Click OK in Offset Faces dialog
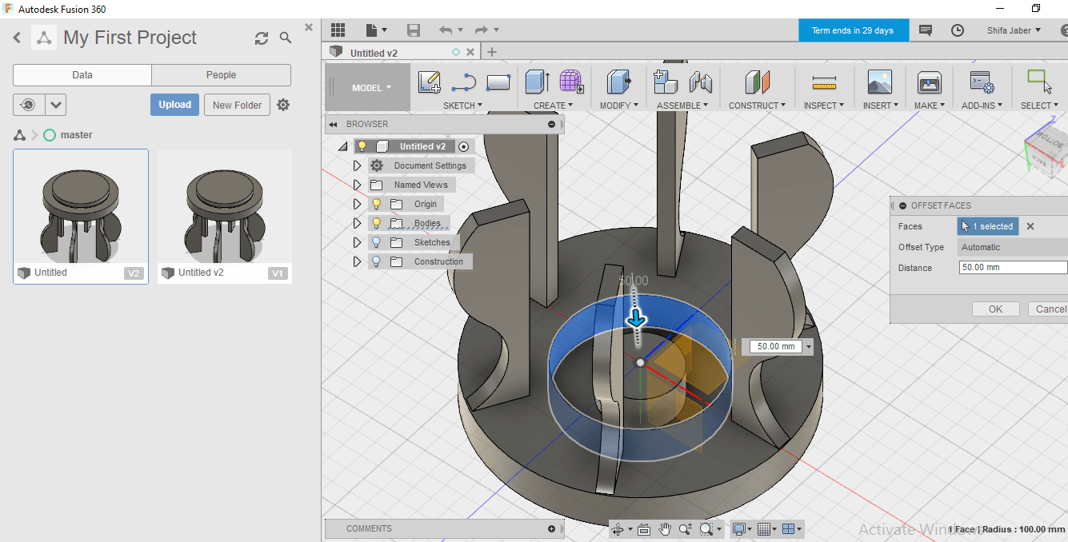This screenshot has height=542, width=1068. 995,309
